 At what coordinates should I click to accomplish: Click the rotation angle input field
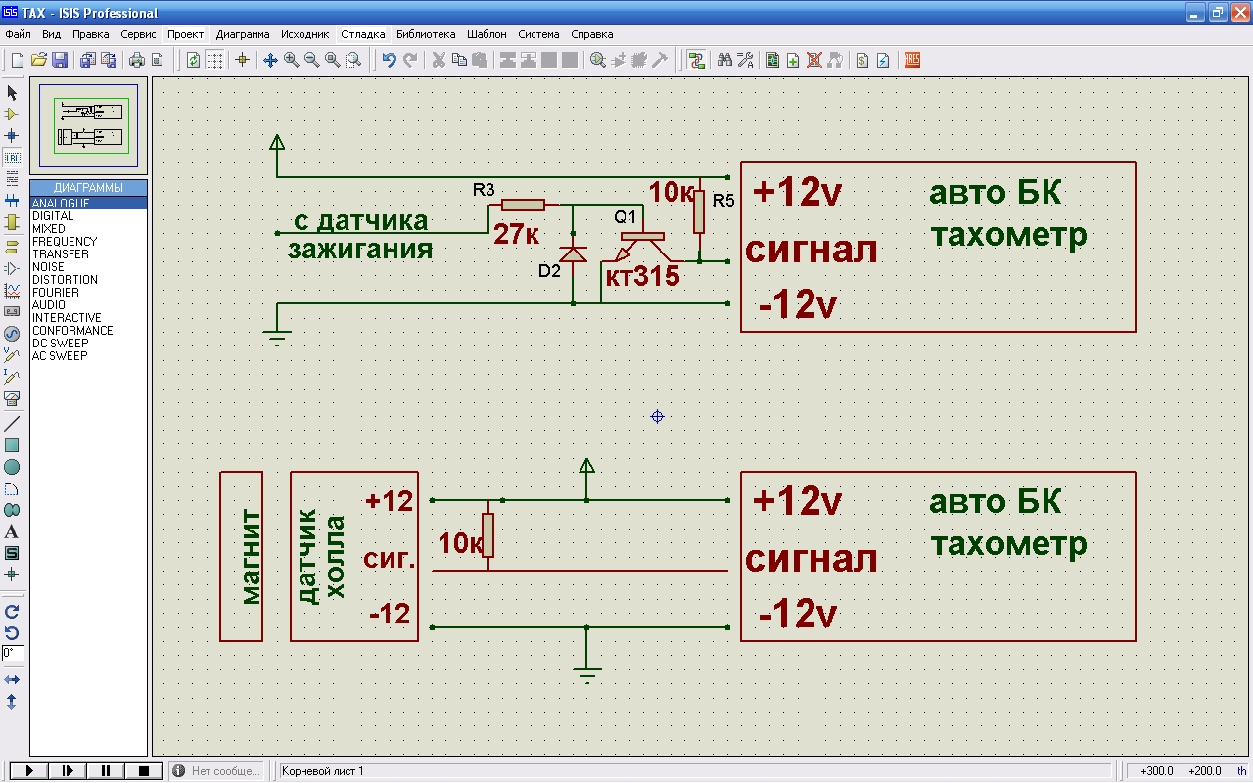[x=13, y=653]
